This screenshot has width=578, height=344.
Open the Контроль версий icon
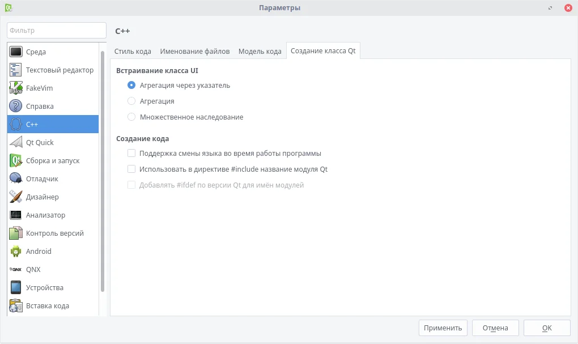click(16, 233)
